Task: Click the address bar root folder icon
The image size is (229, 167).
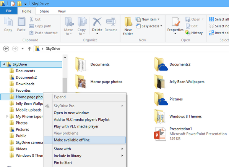Action: [x=37, y=49]
